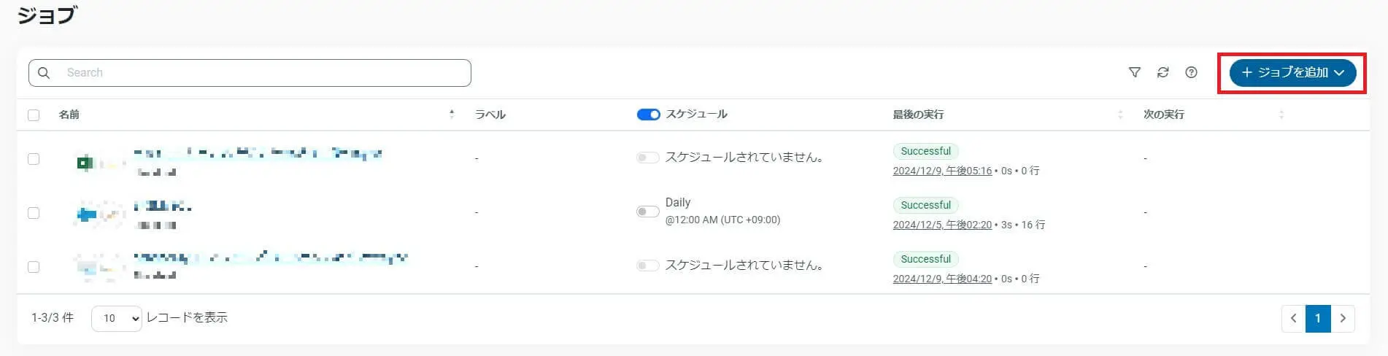Sort by 最後の実行 column arrows

pyautogui.click(x=1120, y=115)
